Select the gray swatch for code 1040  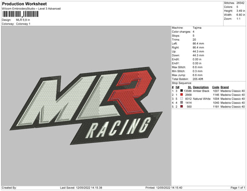tap(182, 102)
